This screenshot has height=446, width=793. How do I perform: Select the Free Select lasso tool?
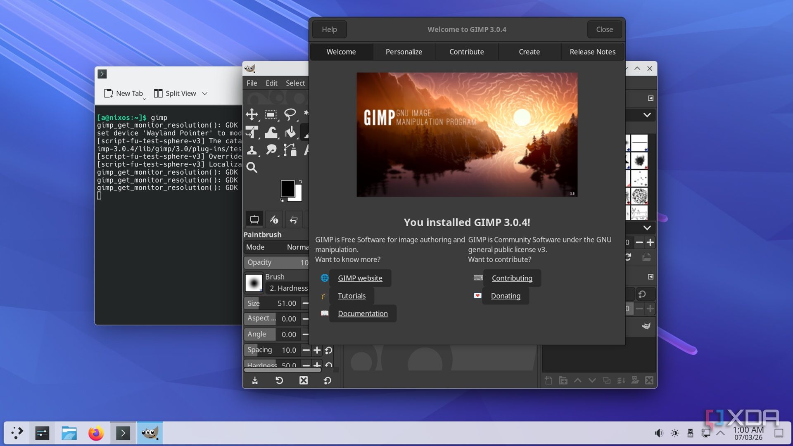click(290, 114)
